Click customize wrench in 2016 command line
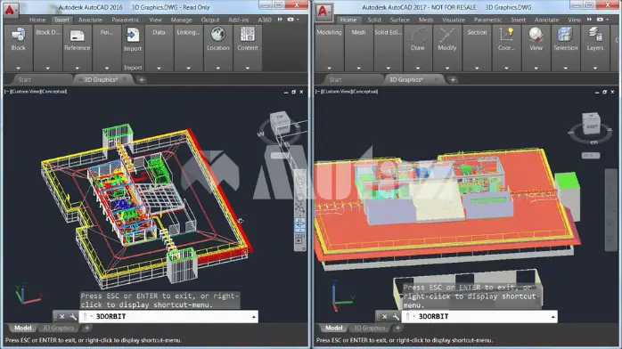Screen dimensions: 622x349 72,317
